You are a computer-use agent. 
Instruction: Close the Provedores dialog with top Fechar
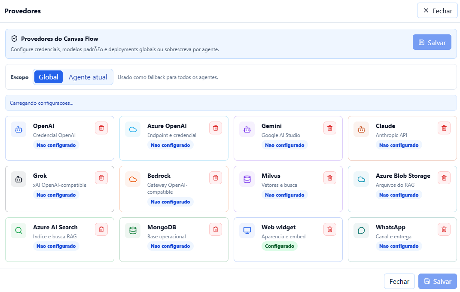point(437,11)
